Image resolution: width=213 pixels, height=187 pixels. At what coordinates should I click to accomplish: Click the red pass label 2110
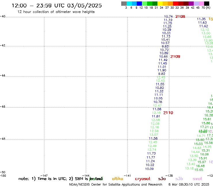click(x=168, y=113)
